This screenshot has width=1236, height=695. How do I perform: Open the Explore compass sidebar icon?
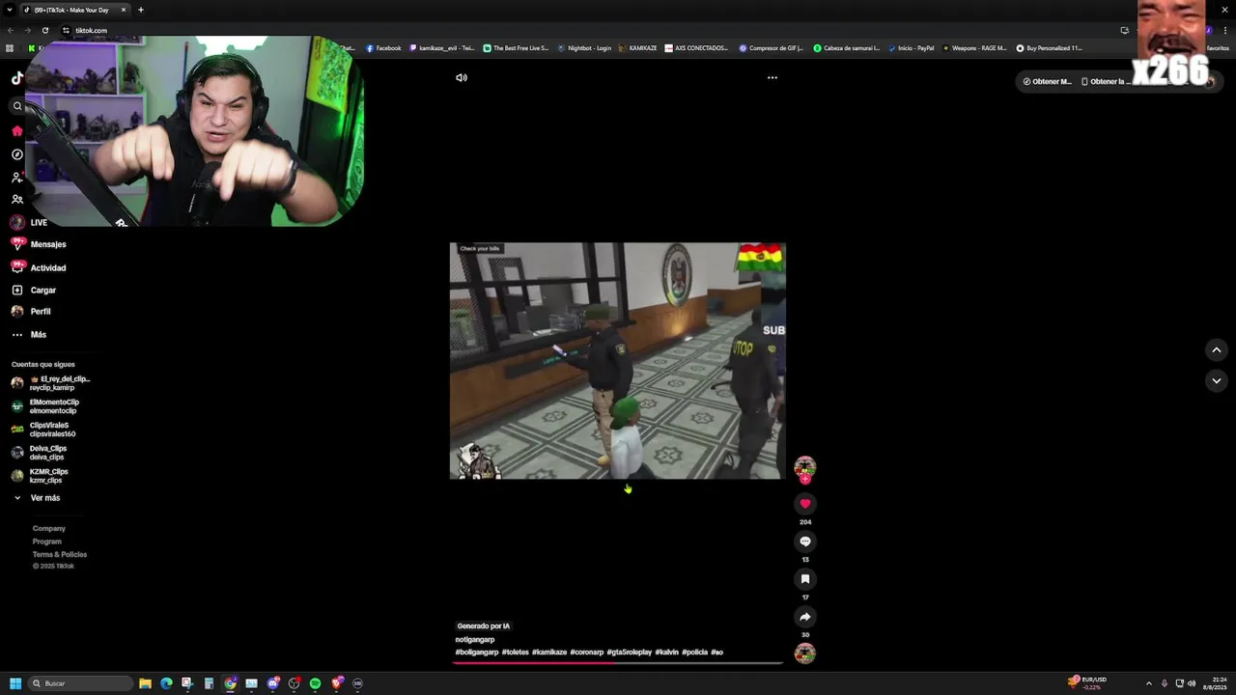(x=16, y=154)
